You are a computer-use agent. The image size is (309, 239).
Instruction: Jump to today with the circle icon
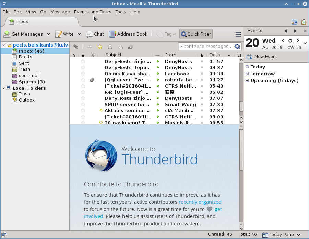coord(290,41)
